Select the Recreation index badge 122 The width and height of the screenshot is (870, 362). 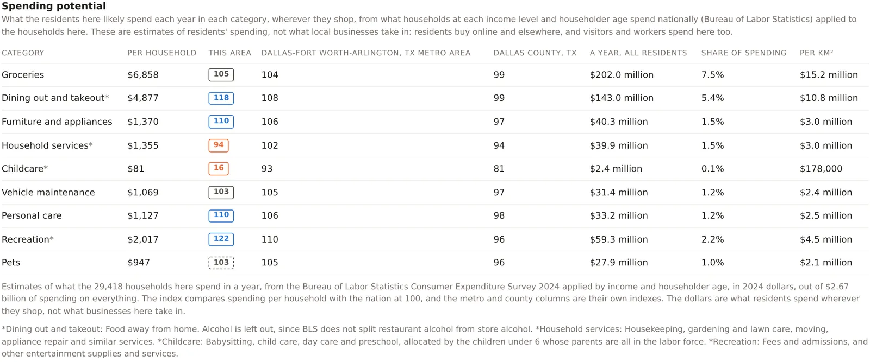point(221,239)
